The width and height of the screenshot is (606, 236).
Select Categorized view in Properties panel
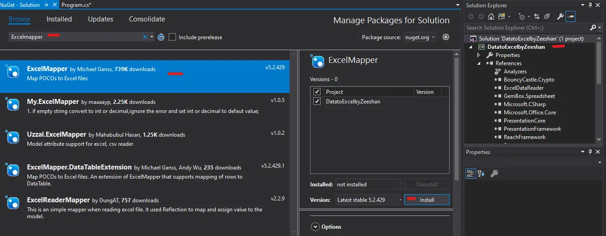pos(471,173)
